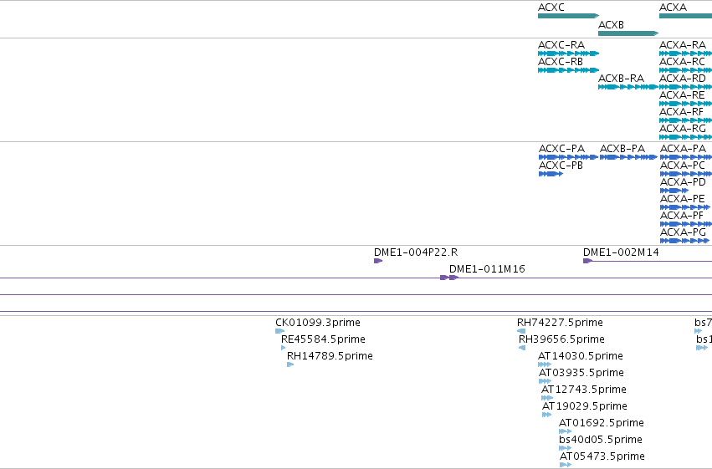Image resolution: width=712 pixels, height=469 pixels.
Task: Choose the ACXA-PF protein feature
Action: click(686, 224)
